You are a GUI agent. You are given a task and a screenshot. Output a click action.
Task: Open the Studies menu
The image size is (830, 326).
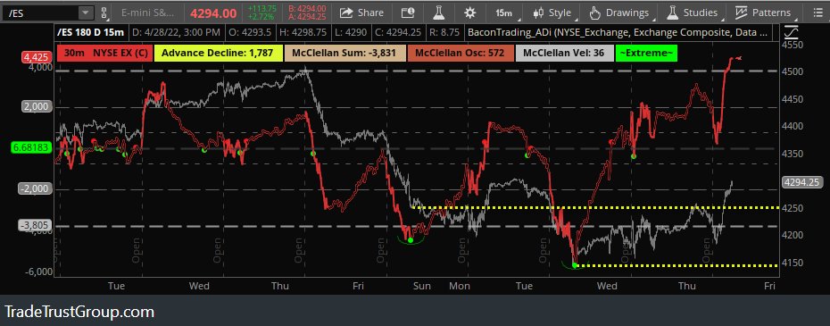(693, 13)
